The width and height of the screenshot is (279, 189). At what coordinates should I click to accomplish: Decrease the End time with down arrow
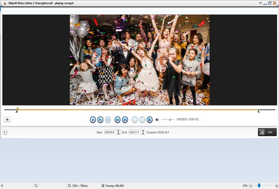[x=143, y=134]
